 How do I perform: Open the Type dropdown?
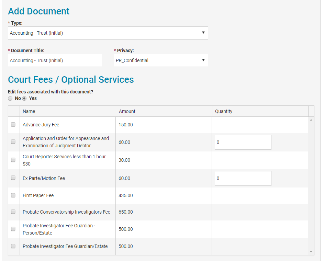tap(108, 33)
